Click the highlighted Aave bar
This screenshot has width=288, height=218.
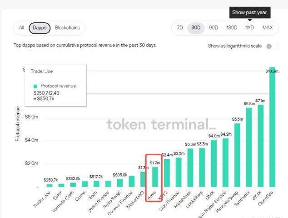pos(155,177)
